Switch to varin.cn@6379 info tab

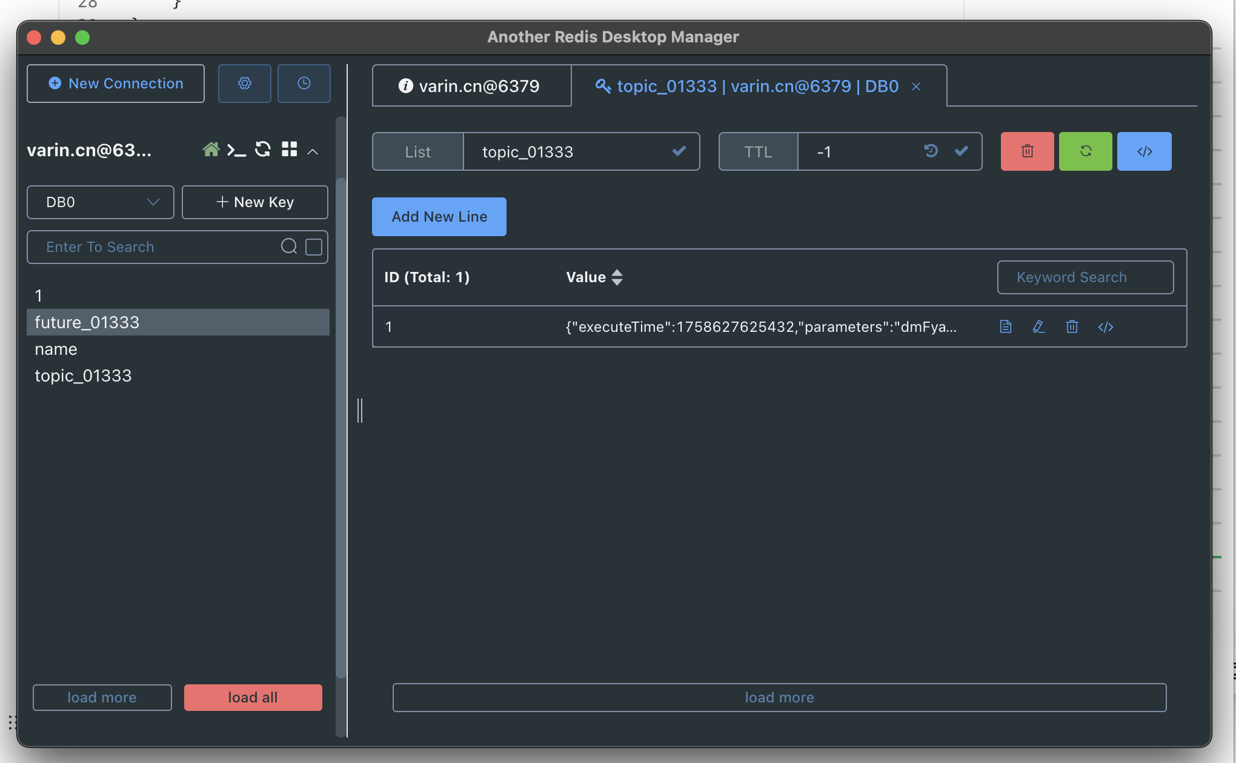(471, 86)
